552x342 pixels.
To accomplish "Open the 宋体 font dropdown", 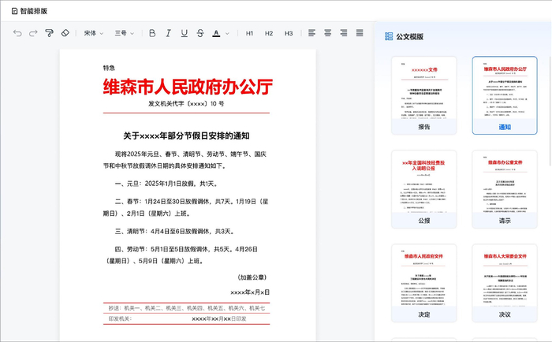I will 94,33.
